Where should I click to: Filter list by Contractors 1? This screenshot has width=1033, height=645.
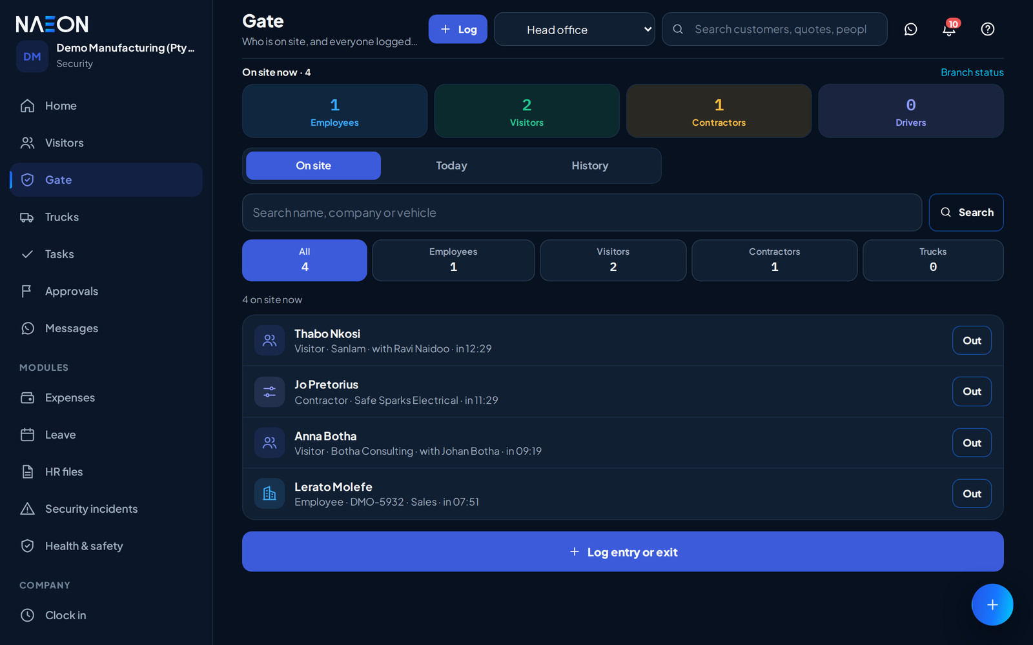774,261
